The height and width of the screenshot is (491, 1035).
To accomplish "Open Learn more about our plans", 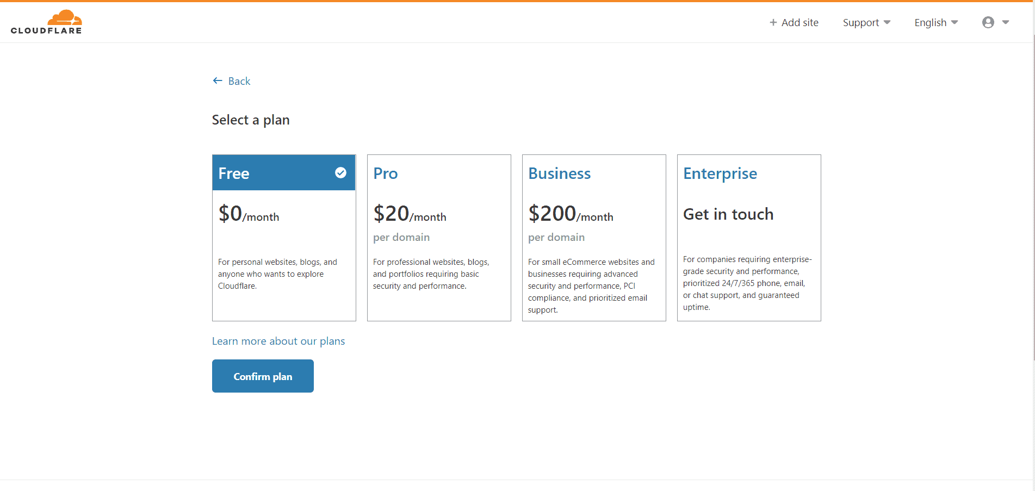I will tap(278, 341).
